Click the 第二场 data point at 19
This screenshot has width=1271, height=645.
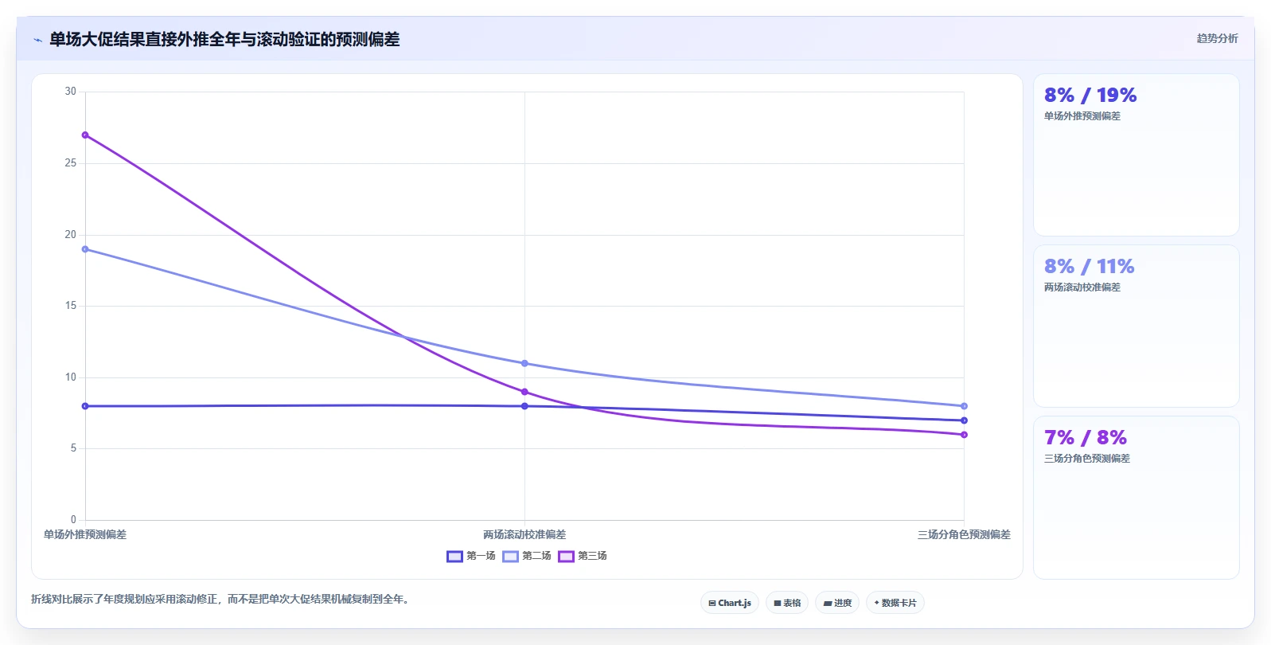point(85,249)
